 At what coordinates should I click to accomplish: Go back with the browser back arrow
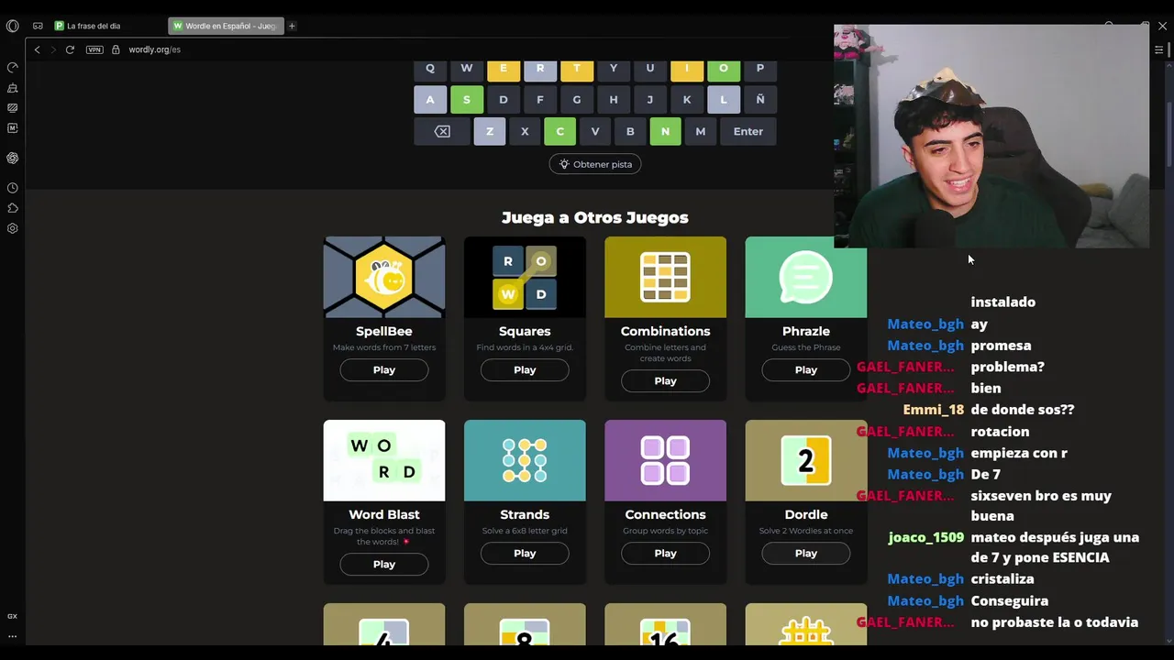click(x=37, y=49)
